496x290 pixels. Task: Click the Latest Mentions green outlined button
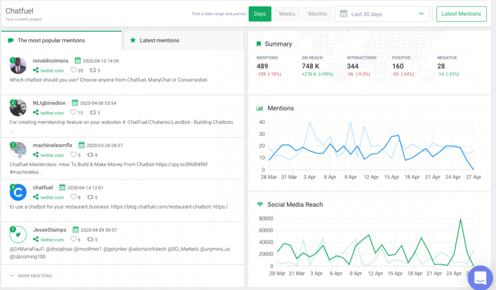point(461,14)
